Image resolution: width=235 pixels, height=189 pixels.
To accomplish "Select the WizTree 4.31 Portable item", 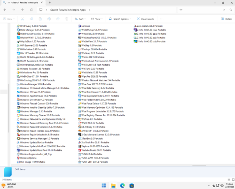I will (90, 119).
